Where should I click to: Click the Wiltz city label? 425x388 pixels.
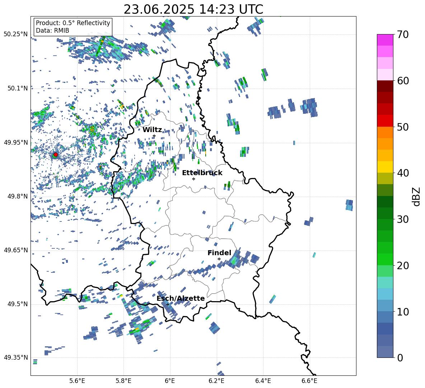pyautogui.click(x=152, y=130)
